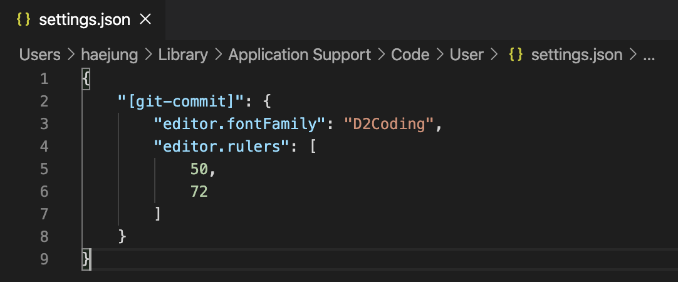
Task: Open the Code breadcrumb segment
Action: (x=410, y=55)
